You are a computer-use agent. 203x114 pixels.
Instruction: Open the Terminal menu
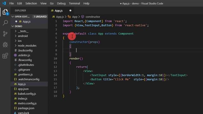75,3
